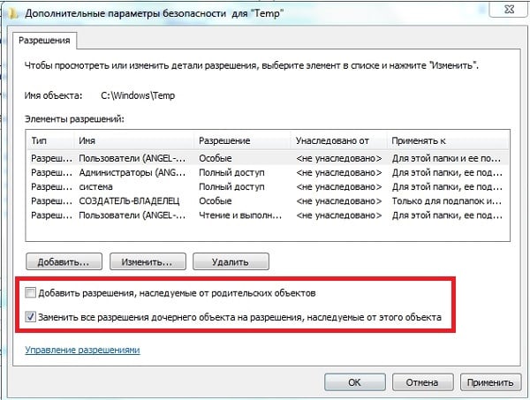Click the Удалить button

pyautogui.click(x=231, y=262)
